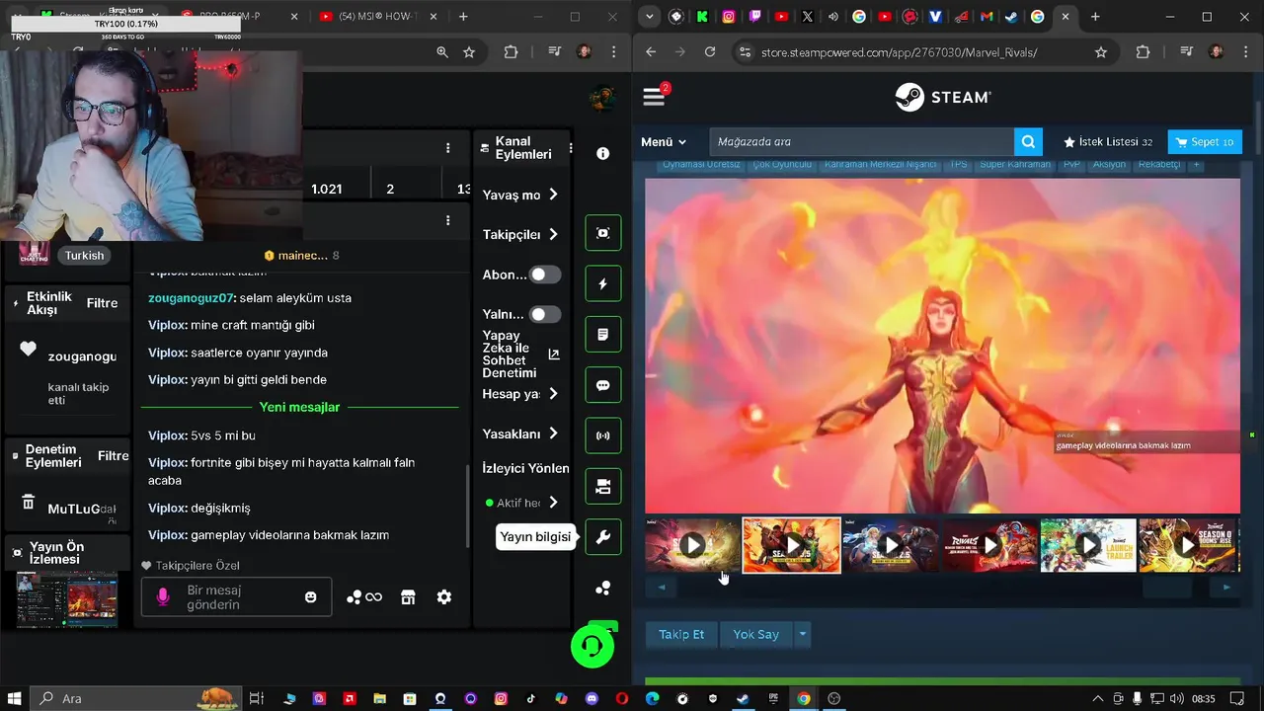Click Filtre in Denetim Eylemleri panel
The width and height of the screenshot is (1264, 711).
coord(114,455)
